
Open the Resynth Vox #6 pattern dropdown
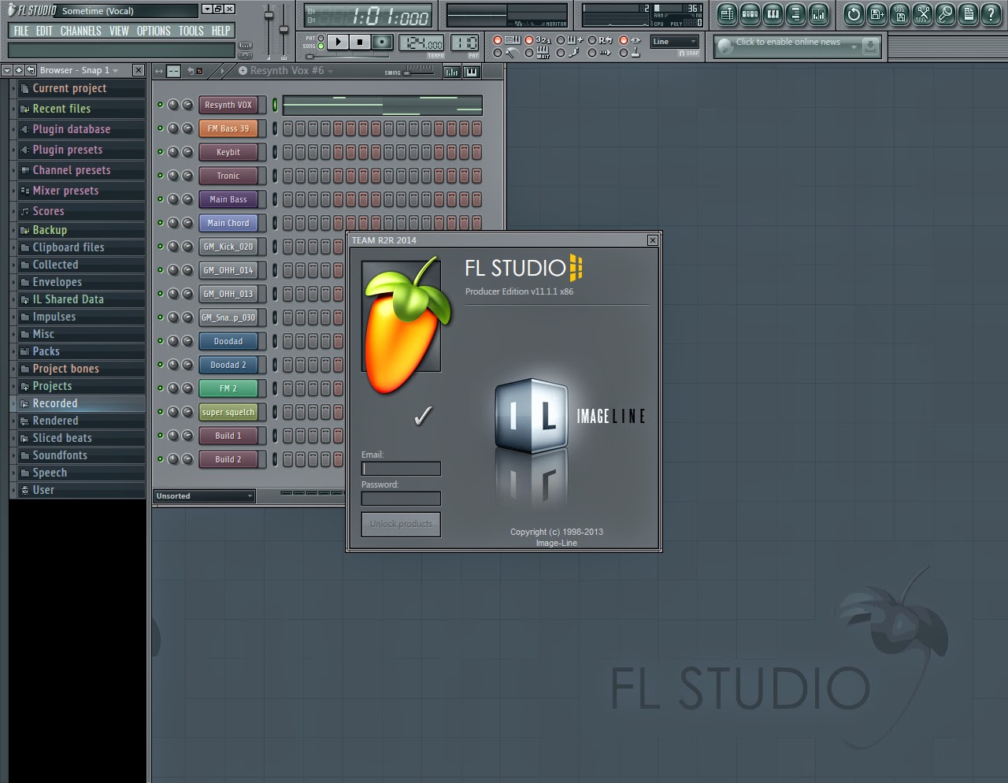(330, 71)
